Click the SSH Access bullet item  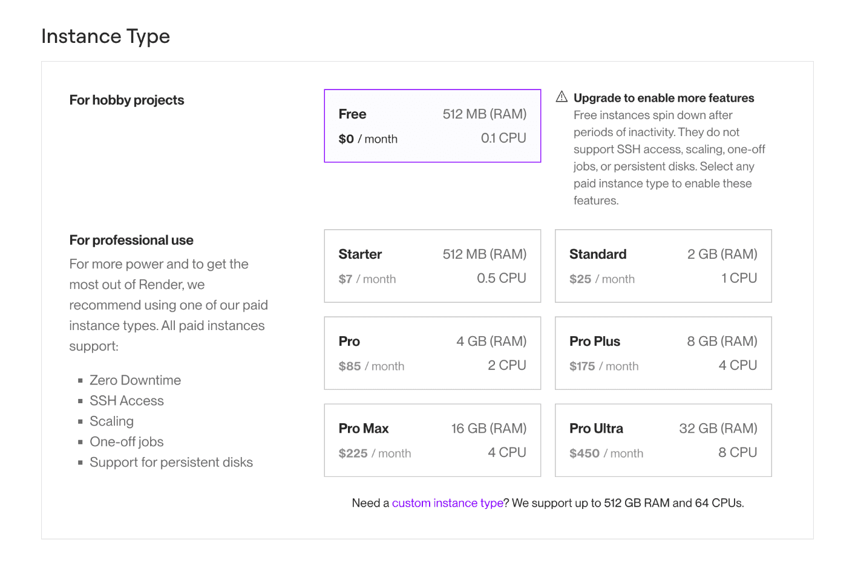point(126,401)
